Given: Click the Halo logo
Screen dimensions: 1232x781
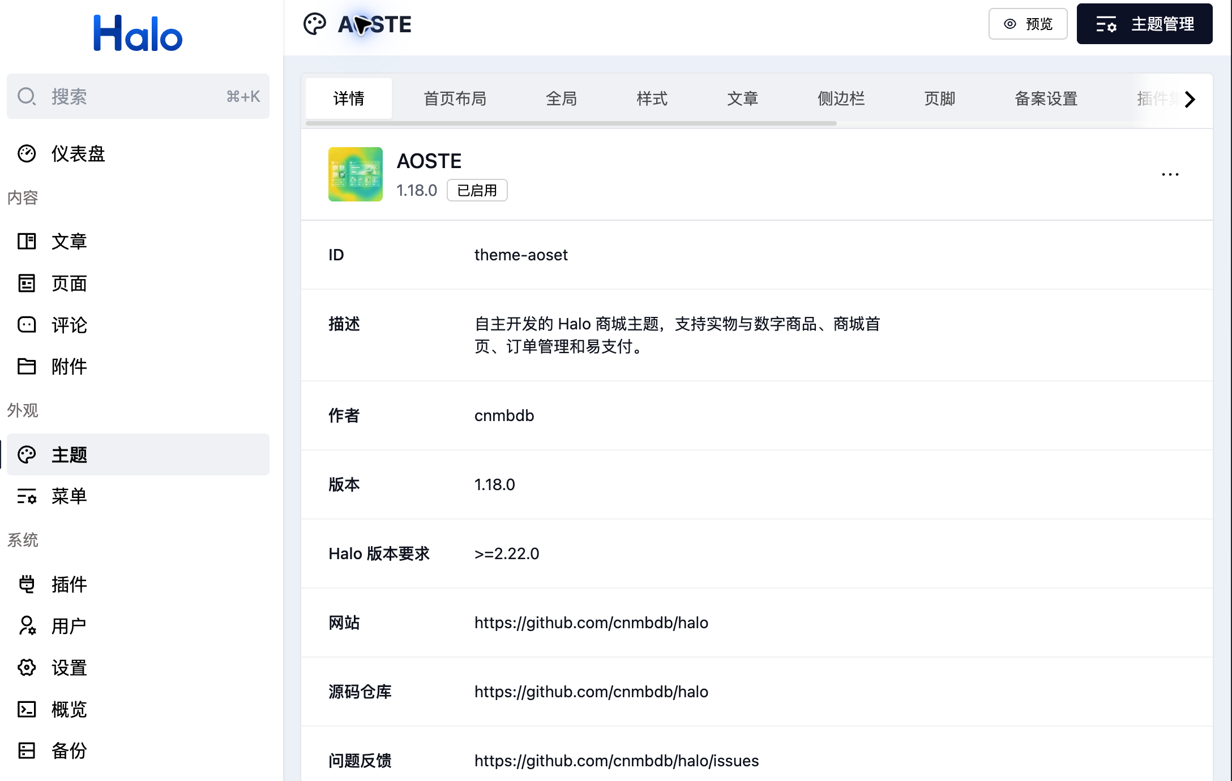Looking at the screenshot, I should (x=138, y=33).
